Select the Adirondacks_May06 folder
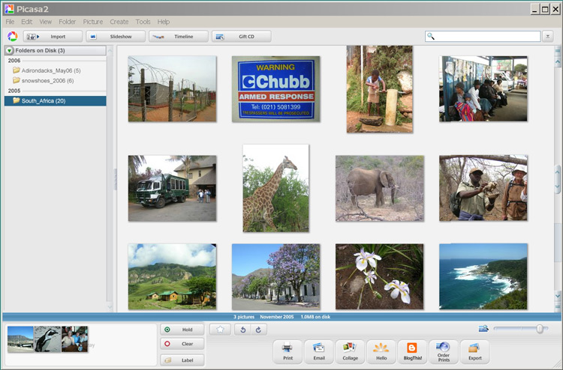This screenshot has height=370, width=563. (50, 70)
